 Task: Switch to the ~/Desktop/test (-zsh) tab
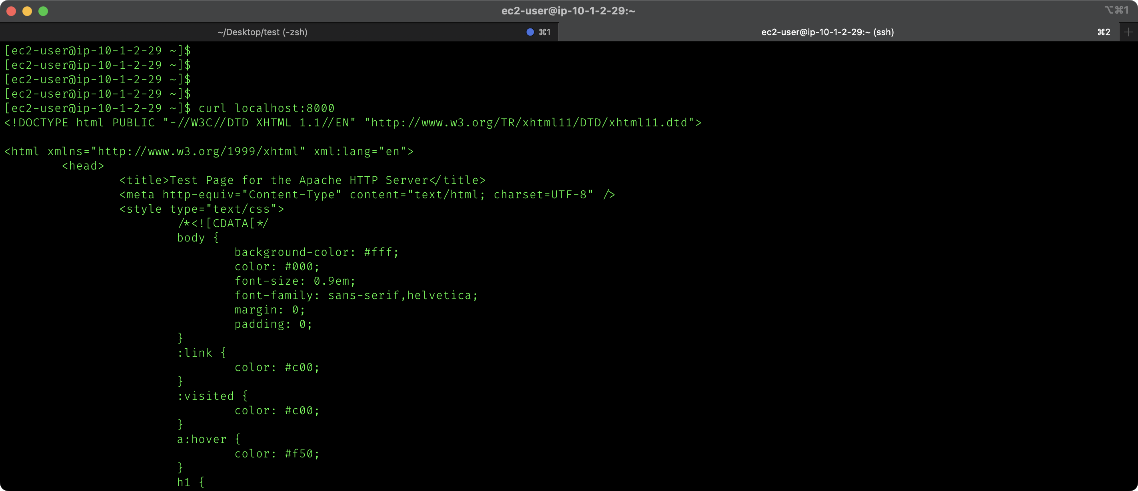[x=262, y=32]
